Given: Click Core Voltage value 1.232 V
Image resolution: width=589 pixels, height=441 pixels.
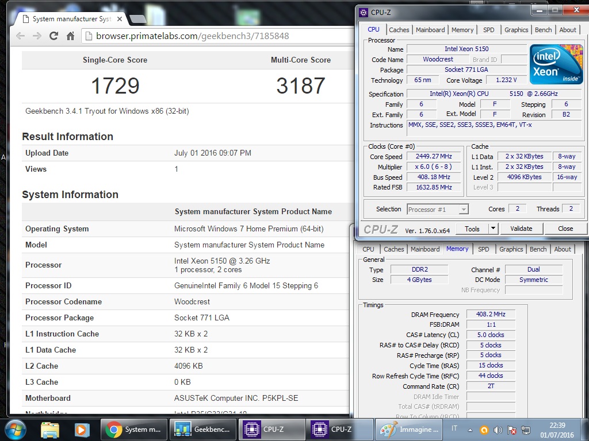Looking at the screenshot, I should (x=506, y=80).
